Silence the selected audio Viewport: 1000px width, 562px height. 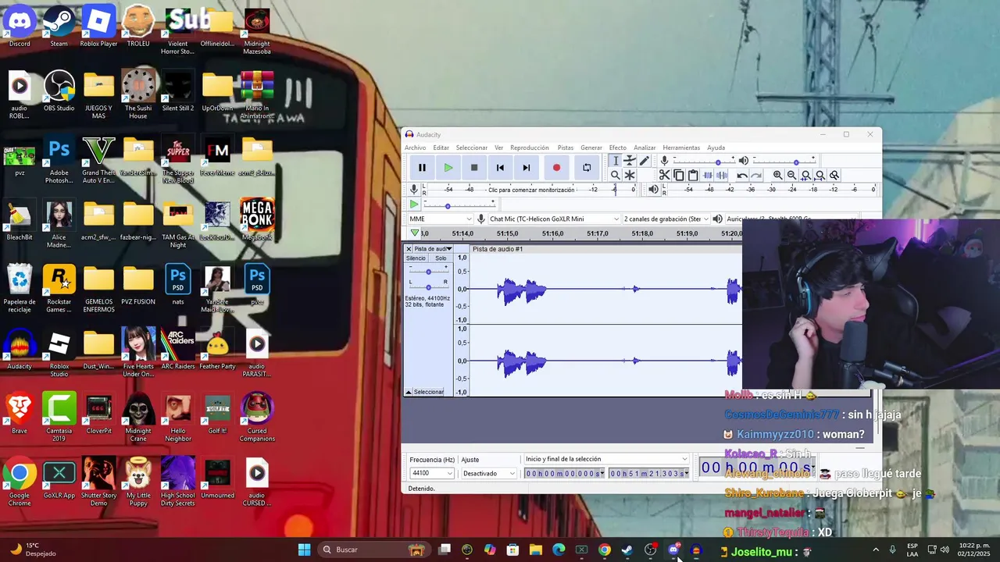pos(722,175)
